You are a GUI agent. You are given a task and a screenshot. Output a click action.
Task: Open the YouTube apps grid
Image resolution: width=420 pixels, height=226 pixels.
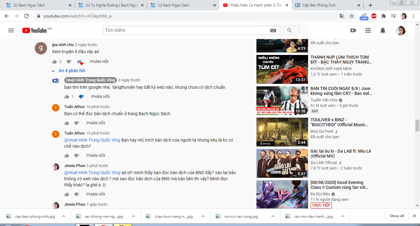pos(368,30)
